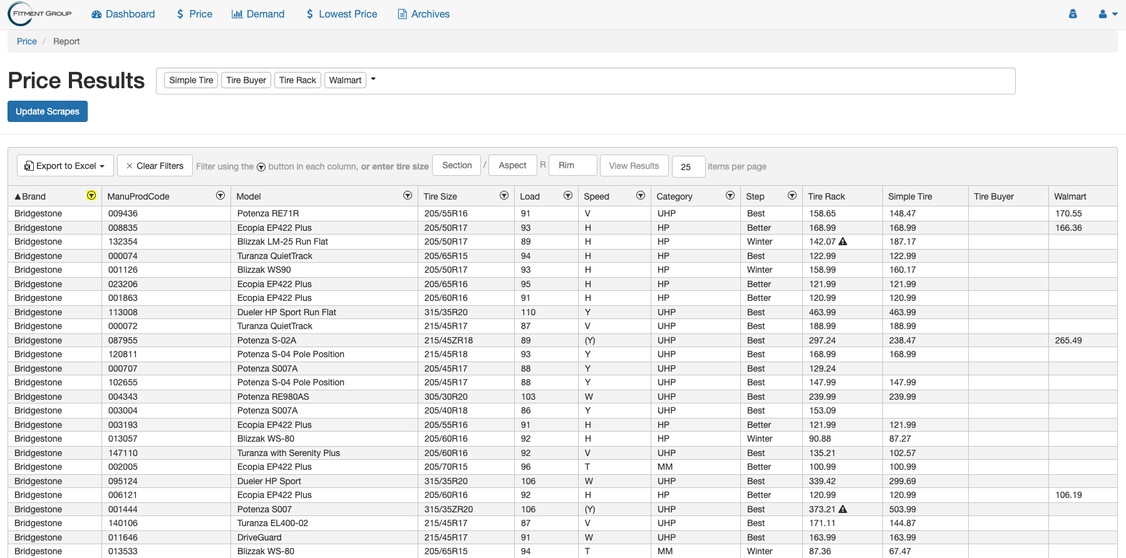1126x558 pixels.
Task: Select the DriveGuard model cell
Action: [x=259, y=537]
